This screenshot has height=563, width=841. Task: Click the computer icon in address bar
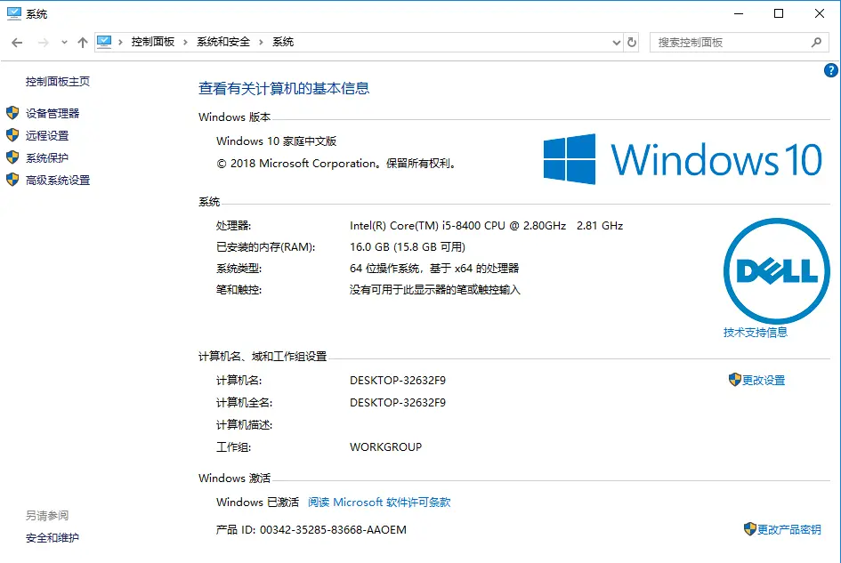[104, 42]
